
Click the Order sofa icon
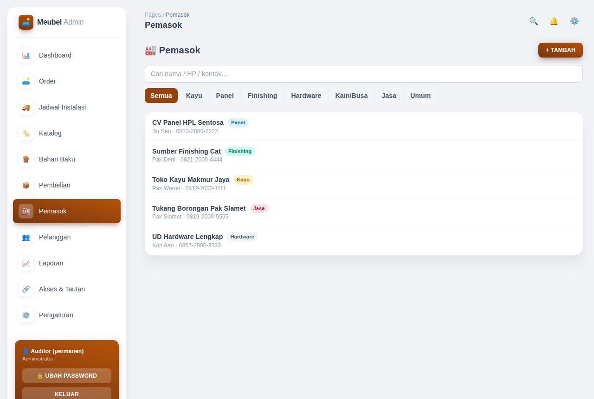pos(26,81)
